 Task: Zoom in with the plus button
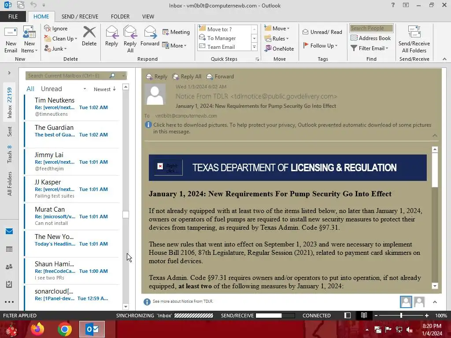(x=427, y=316)
